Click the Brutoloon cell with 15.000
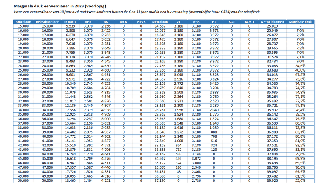 (23, 26)
